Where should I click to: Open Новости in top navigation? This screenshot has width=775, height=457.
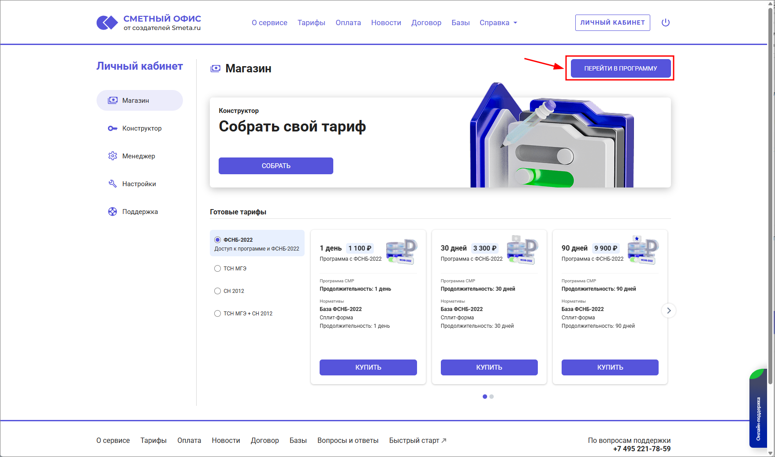click(x=386, y=22)
